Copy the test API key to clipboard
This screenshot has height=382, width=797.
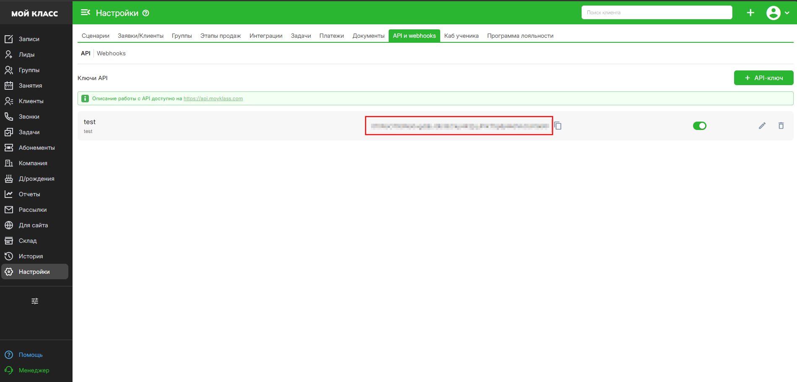[x=558, y=126]
